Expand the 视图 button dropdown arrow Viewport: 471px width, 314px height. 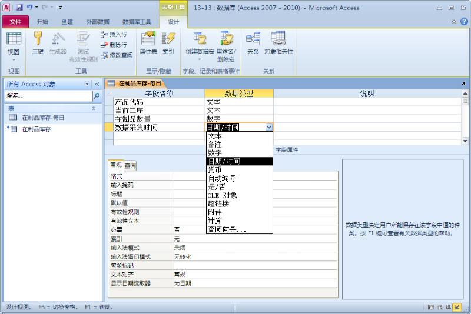(x=14, y=59)
